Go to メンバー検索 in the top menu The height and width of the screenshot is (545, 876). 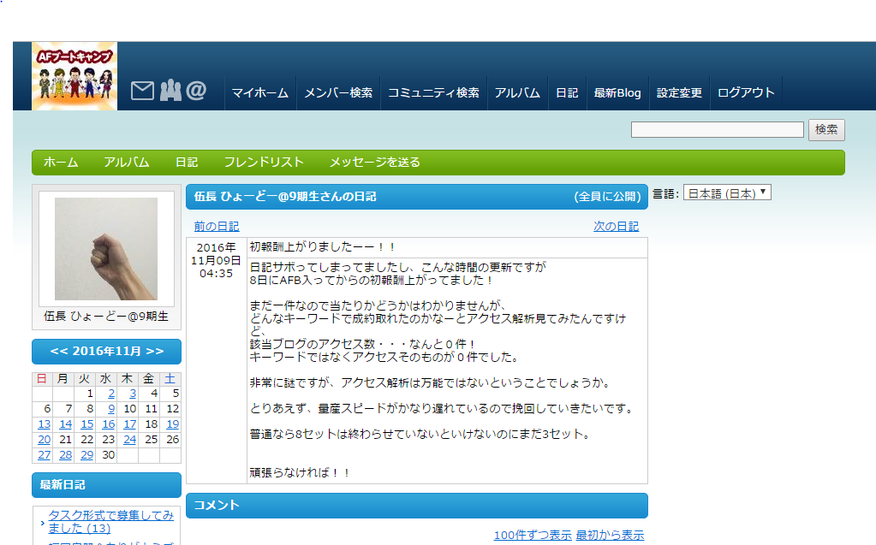point(338,93)
